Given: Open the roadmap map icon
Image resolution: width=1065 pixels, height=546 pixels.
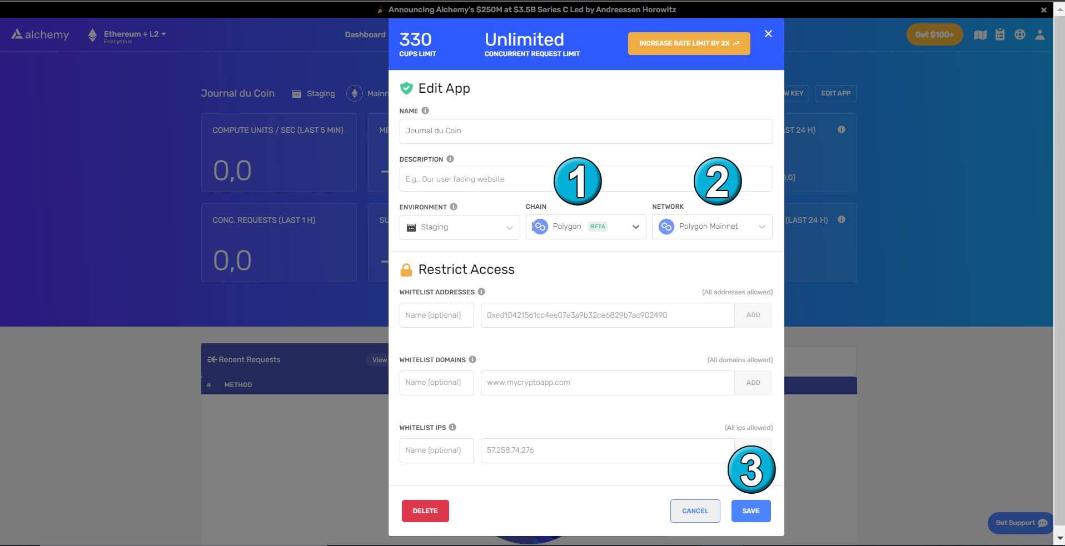Looking at the screenshot, I should pyautogui.click(x=981, y=35).
